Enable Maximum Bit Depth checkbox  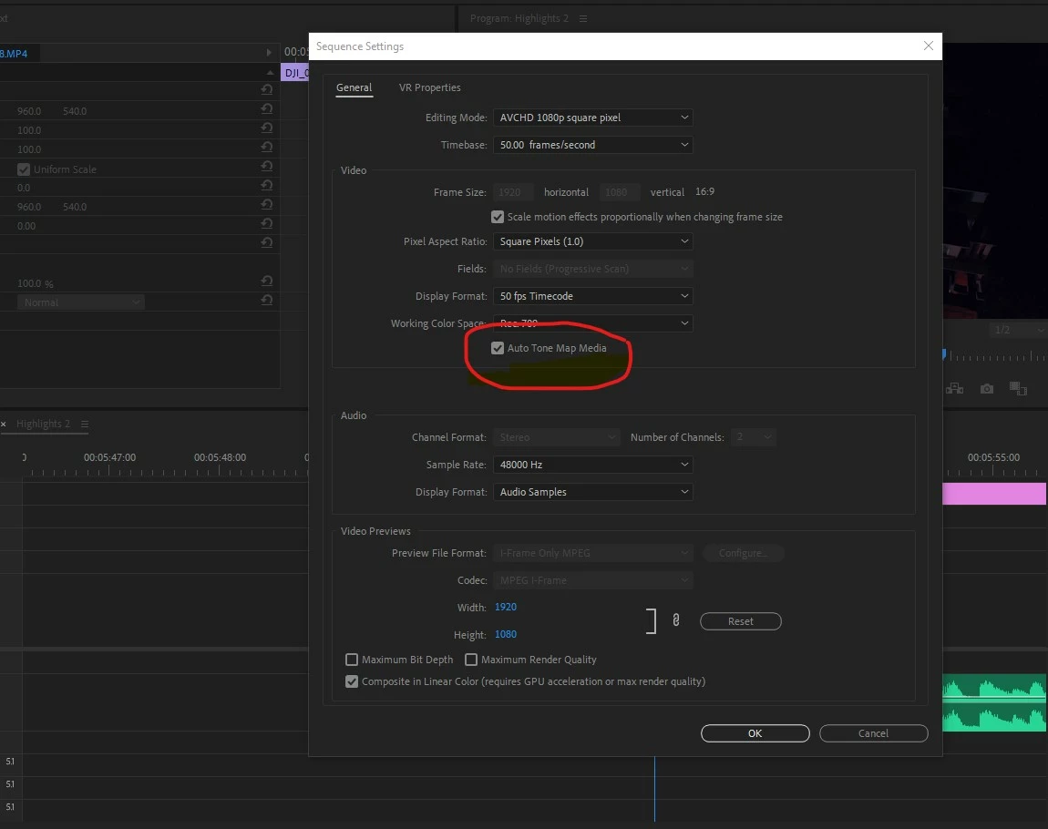[x=351, y=660]
